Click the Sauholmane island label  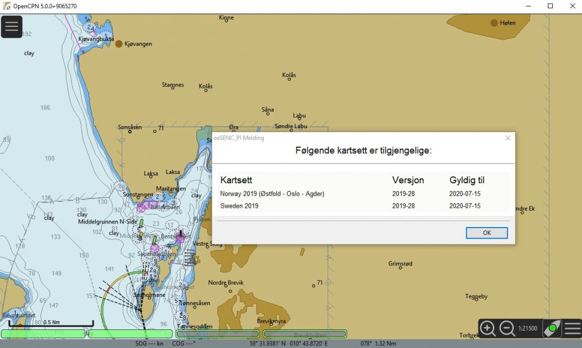tap(149, 295)
